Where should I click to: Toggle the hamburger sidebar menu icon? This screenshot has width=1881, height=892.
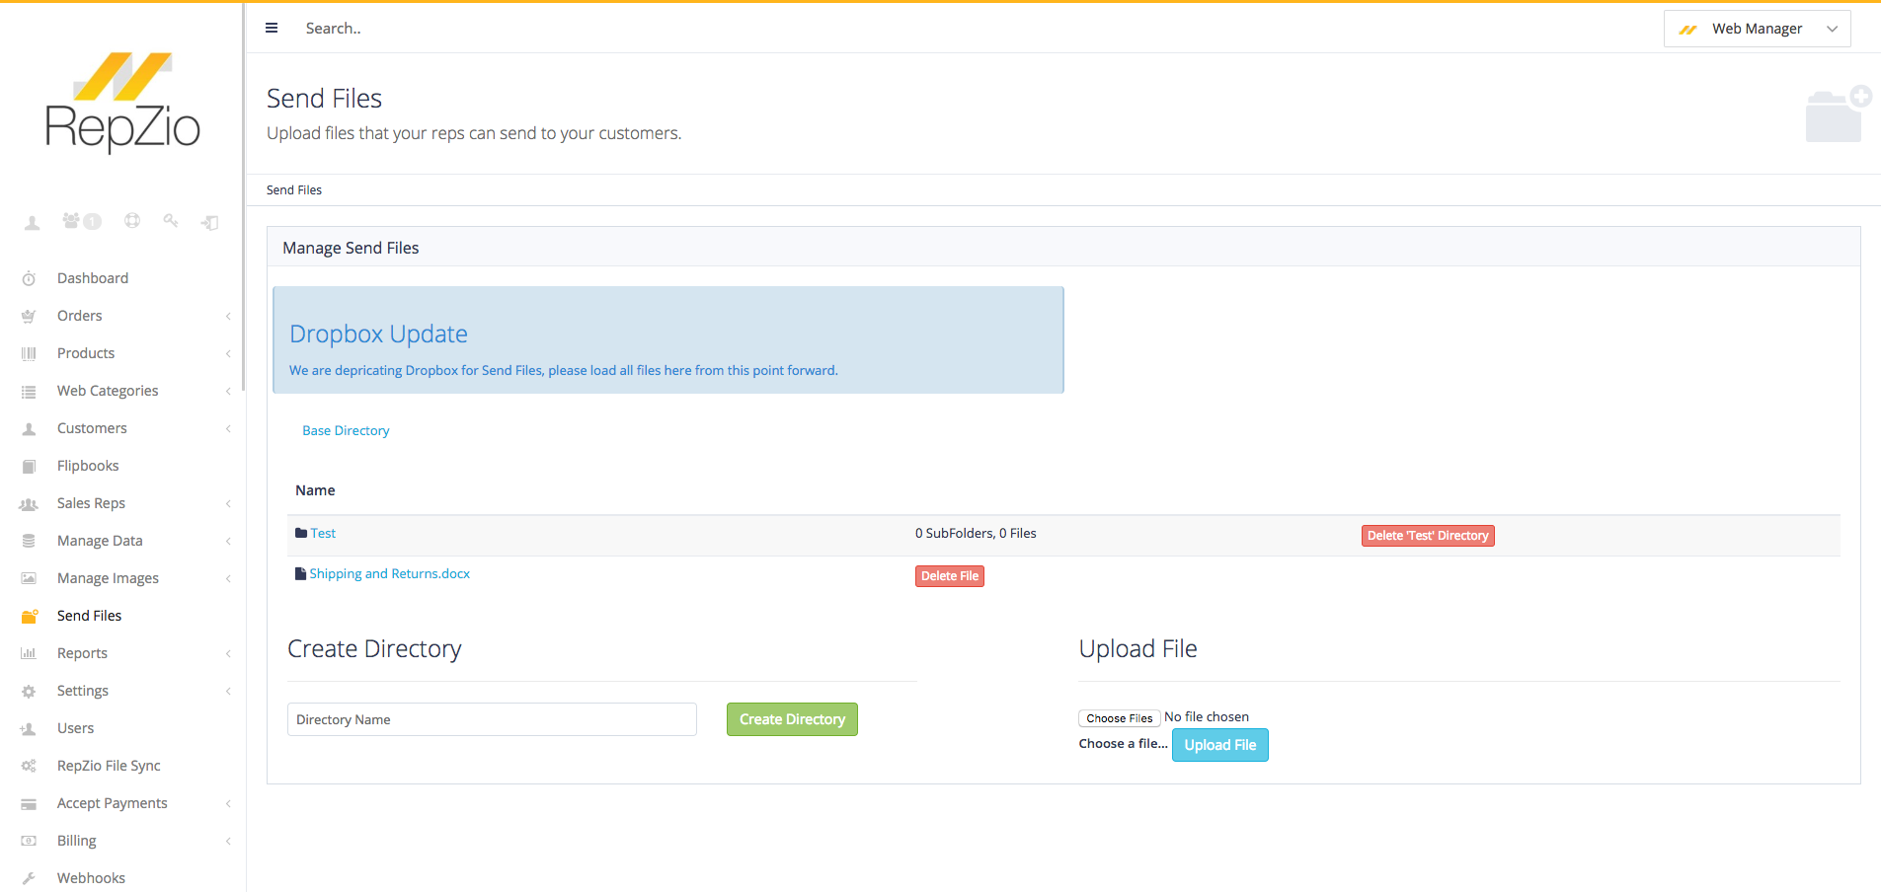tap(272, 29)
